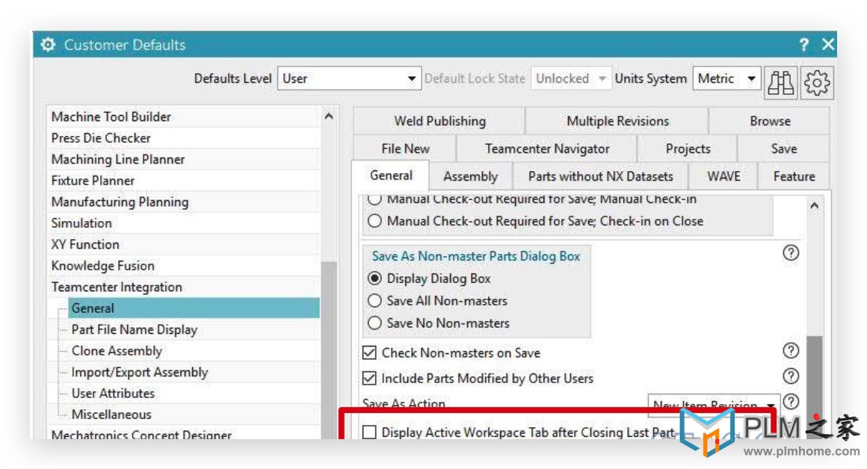Click the settings panel scrollbar thumb
This screenshot has width=867, height=469.
[815, 388]
